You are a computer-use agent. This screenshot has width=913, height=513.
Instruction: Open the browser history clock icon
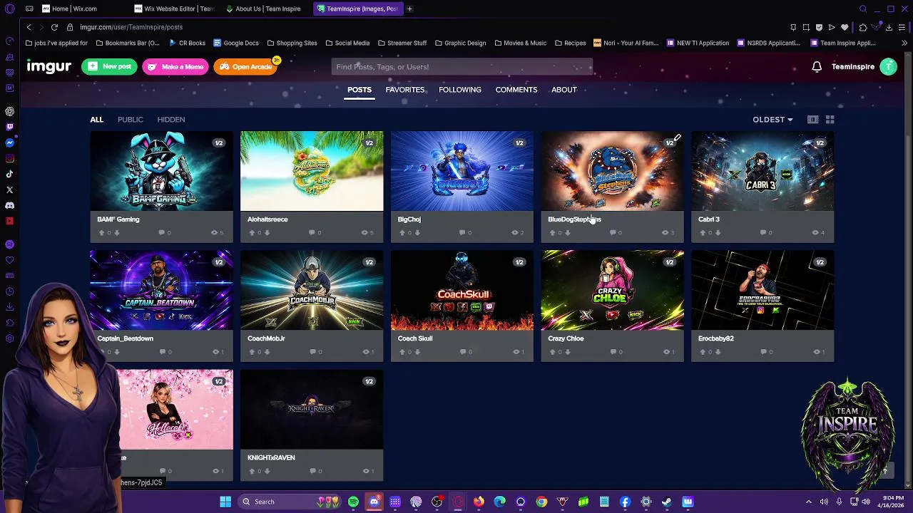(9, 291)
